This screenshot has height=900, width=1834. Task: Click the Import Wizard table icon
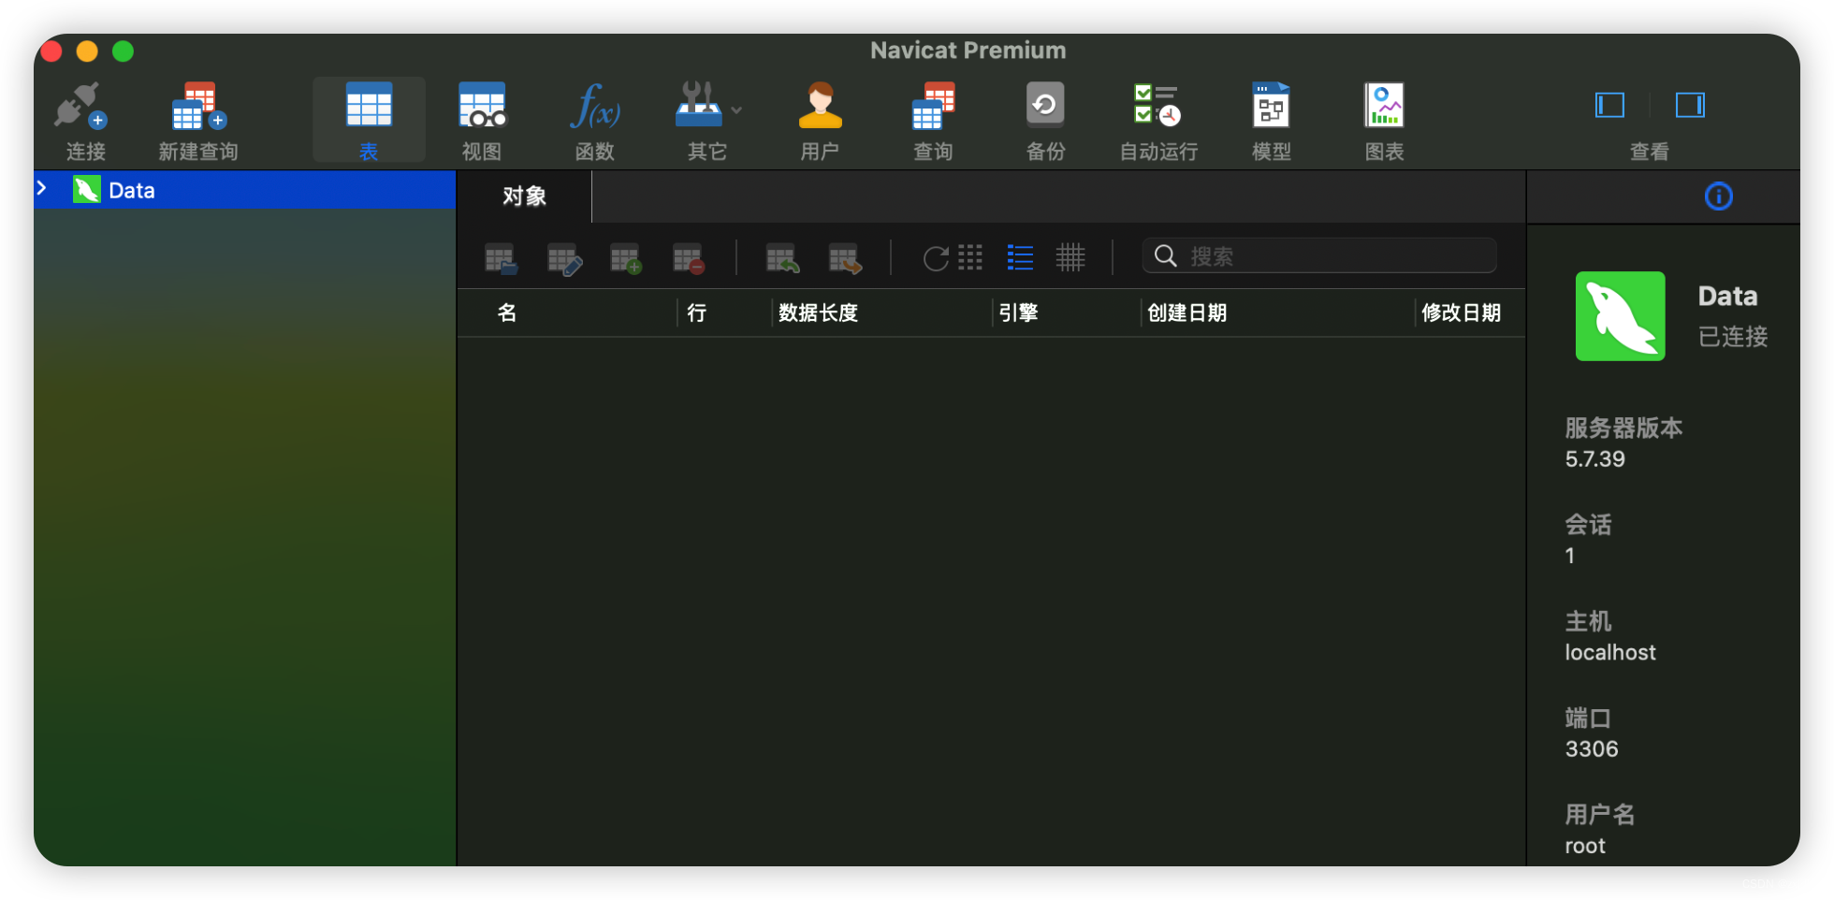781,258
